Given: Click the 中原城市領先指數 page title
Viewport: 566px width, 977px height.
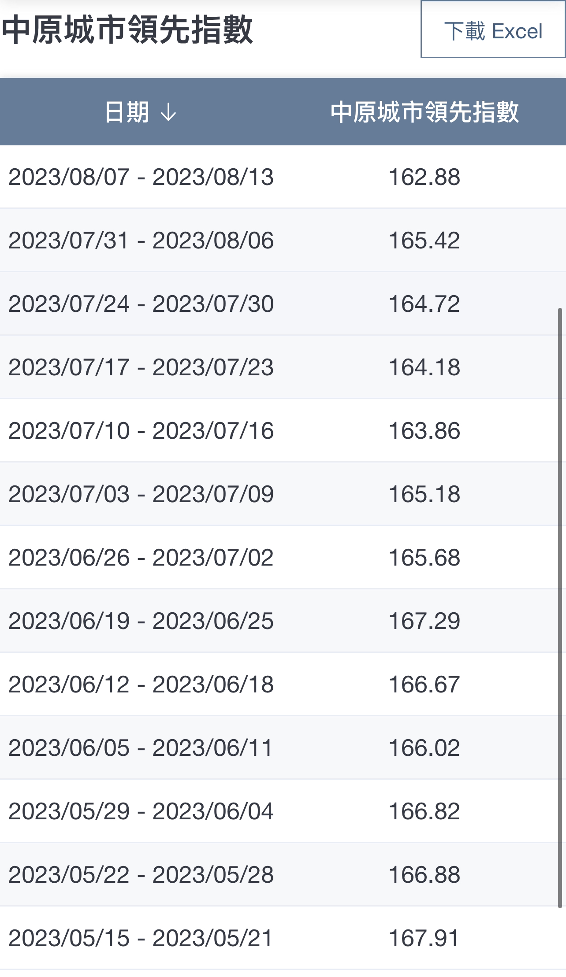Looking at the screenshot, I should pyautogui.click(x=128, y=30).
